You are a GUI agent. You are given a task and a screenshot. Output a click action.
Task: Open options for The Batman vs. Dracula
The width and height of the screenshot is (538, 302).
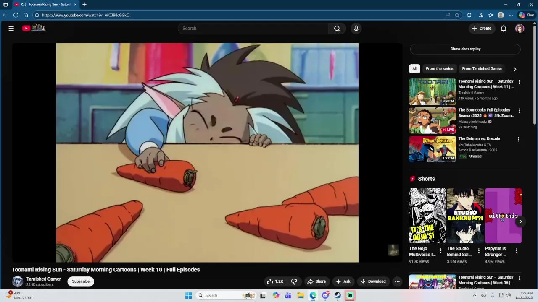click(518, 139)
